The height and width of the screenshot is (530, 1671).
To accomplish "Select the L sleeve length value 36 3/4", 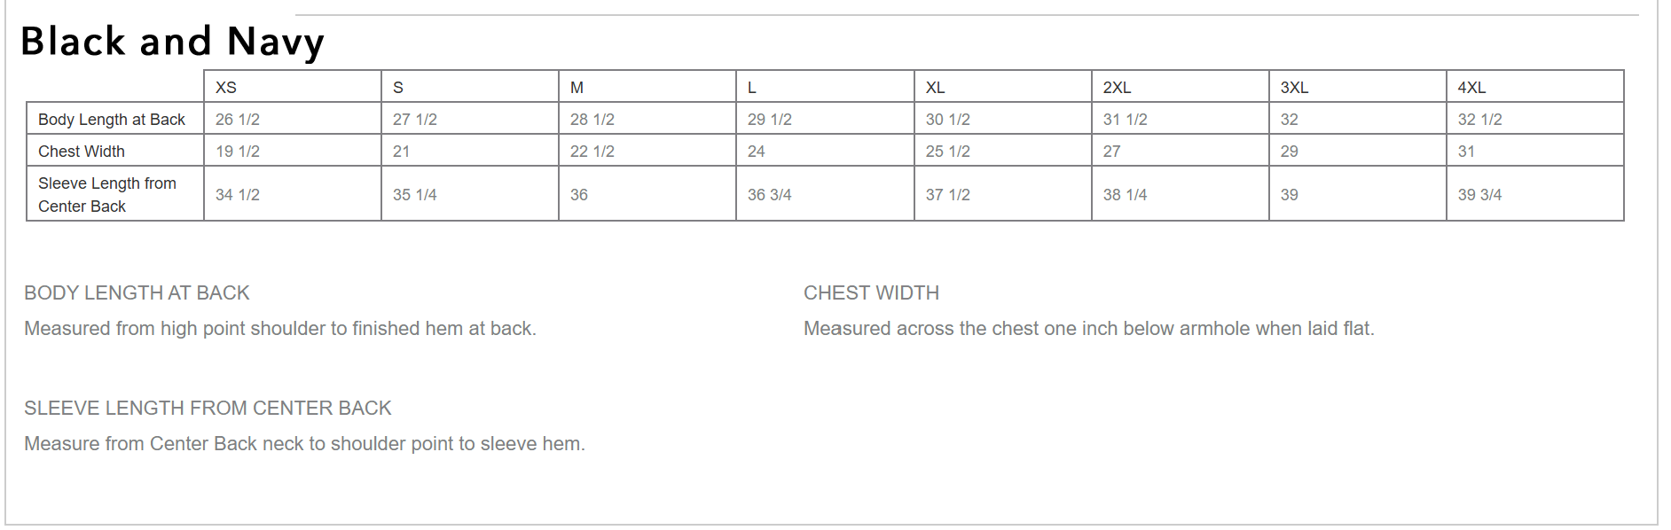I will coord(769,195).
